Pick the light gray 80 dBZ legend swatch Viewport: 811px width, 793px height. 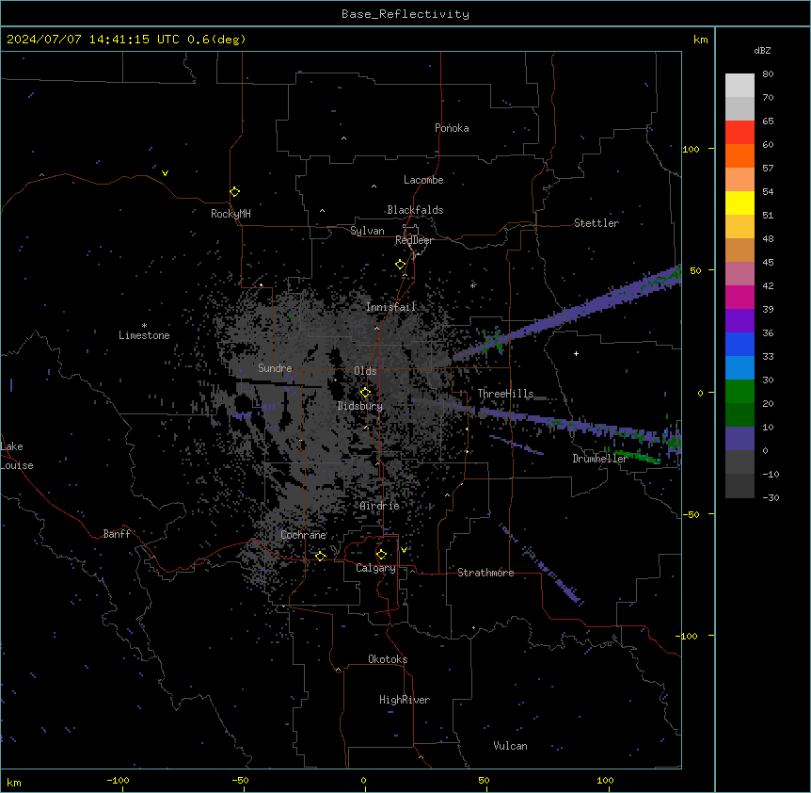[x=739, y=86]
